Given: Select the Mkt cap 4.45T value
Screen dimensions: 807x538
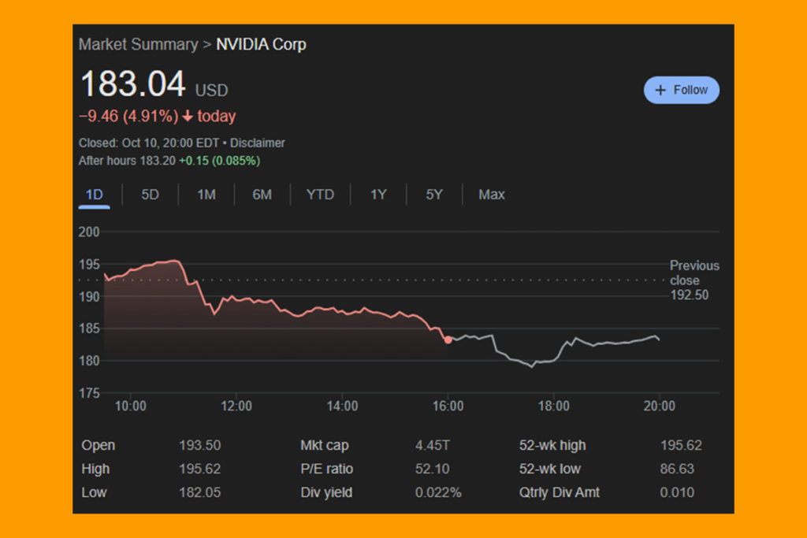Looking at the screenshot, I should (x=433, y=445).
